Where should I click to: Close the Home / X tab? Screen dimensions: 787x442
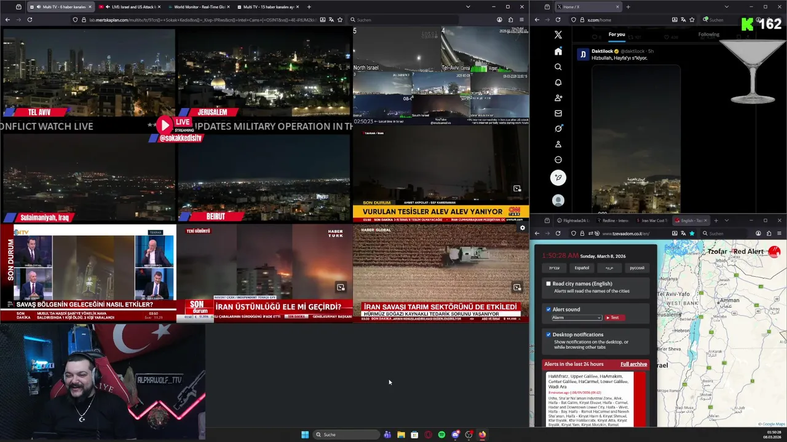tap(617, 7)
